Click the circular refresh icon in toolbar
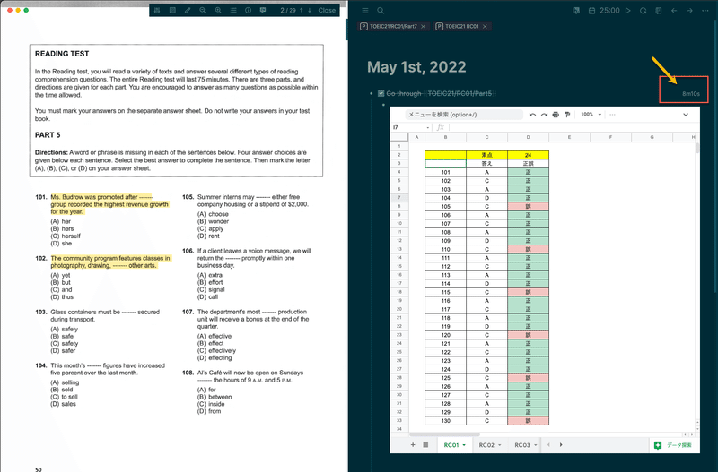 (x=643, y=11)
